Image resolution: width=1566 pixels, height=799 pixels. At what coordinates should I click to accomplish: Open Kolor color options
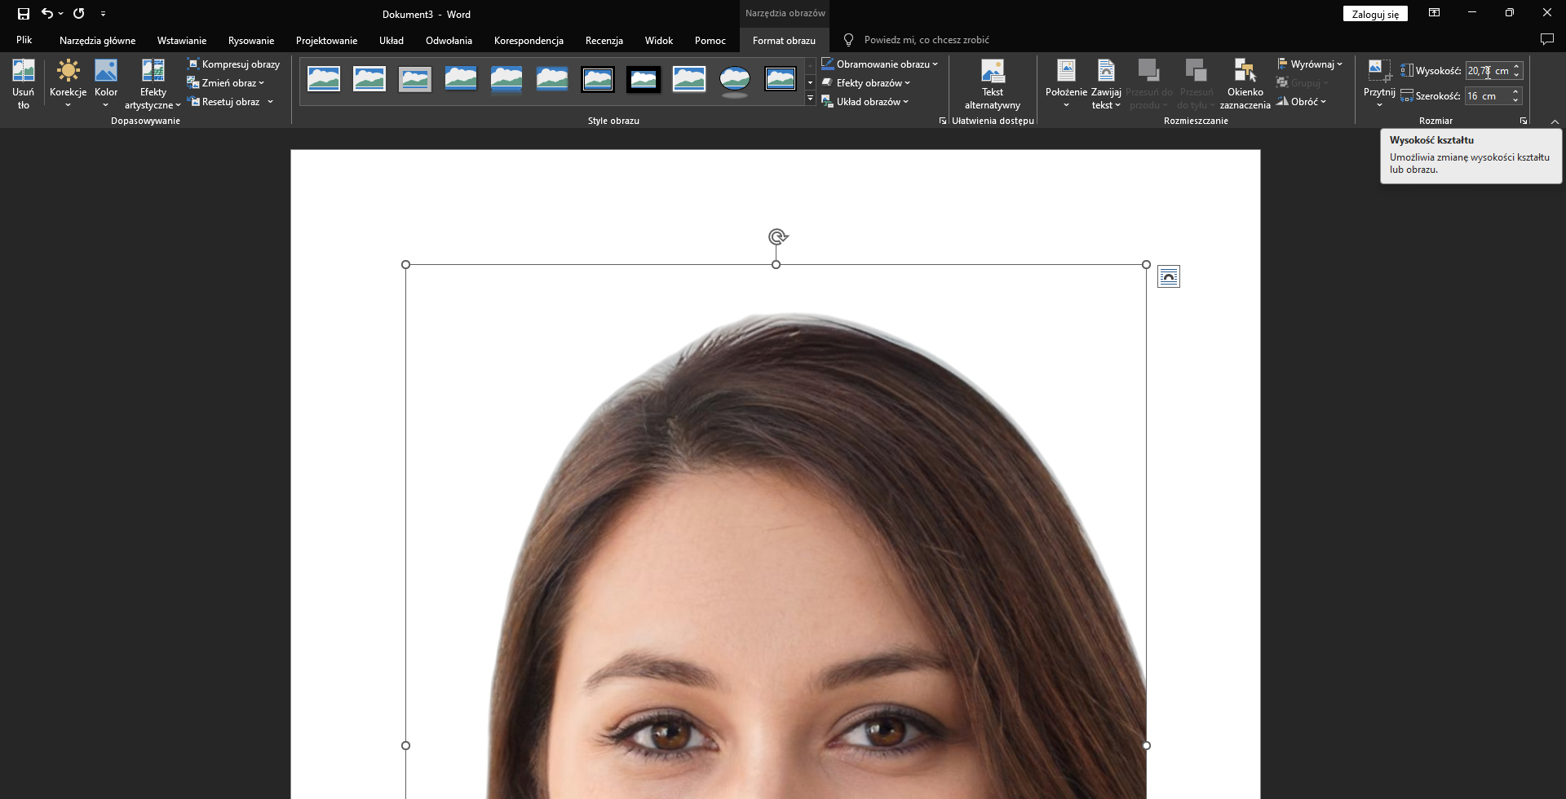point(106,84)
